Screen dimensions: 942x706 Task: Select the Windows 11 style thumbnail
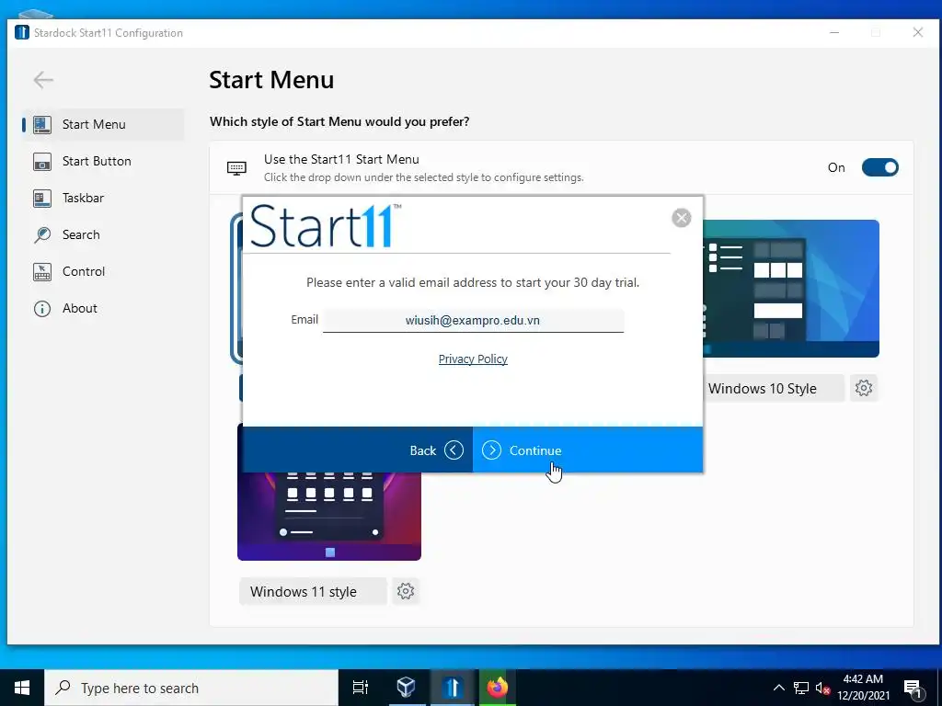tap(329, 517)
